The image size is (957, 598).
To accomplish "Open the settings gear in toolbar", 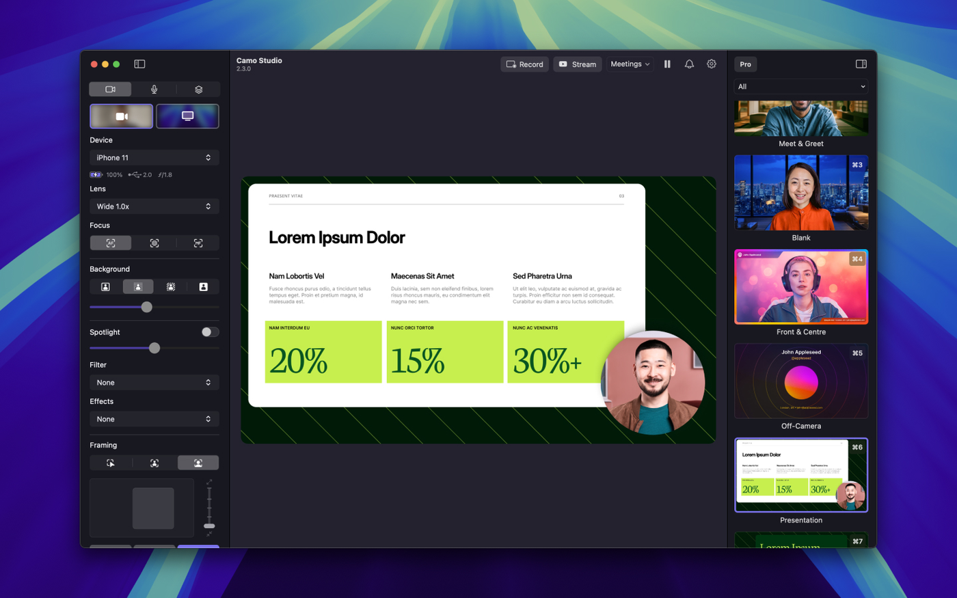I will pos(712,64).
